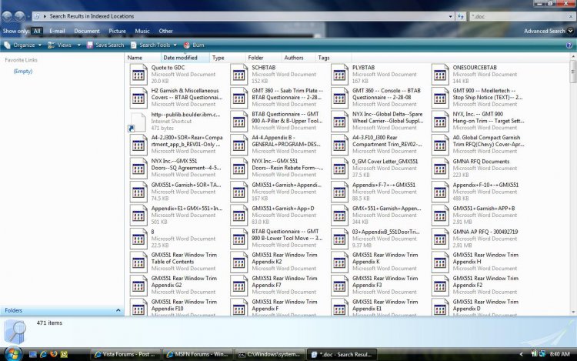Open the Windows Start orb
Viewport: 577px width, 361px height.
tap(12, 354)
